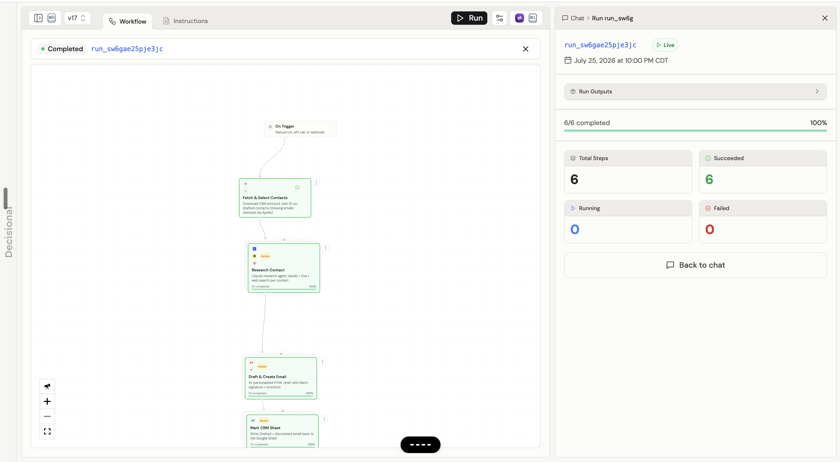Zoom out with the minus canvas button
The height and width of the screenshot is (462, 840).
tap(47, 416)
